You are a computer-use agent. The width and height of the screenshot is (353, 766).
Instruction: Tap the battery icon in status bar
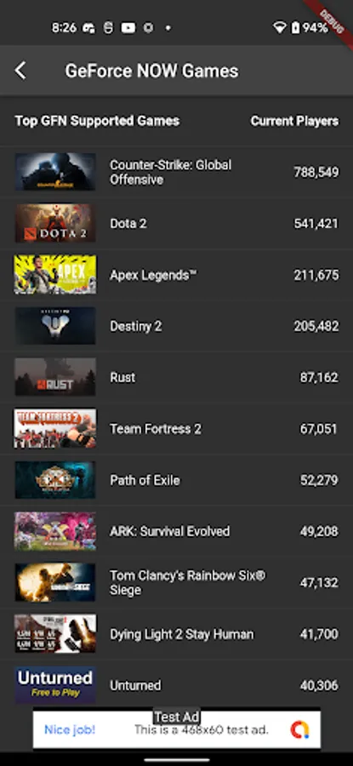point(295,28)
